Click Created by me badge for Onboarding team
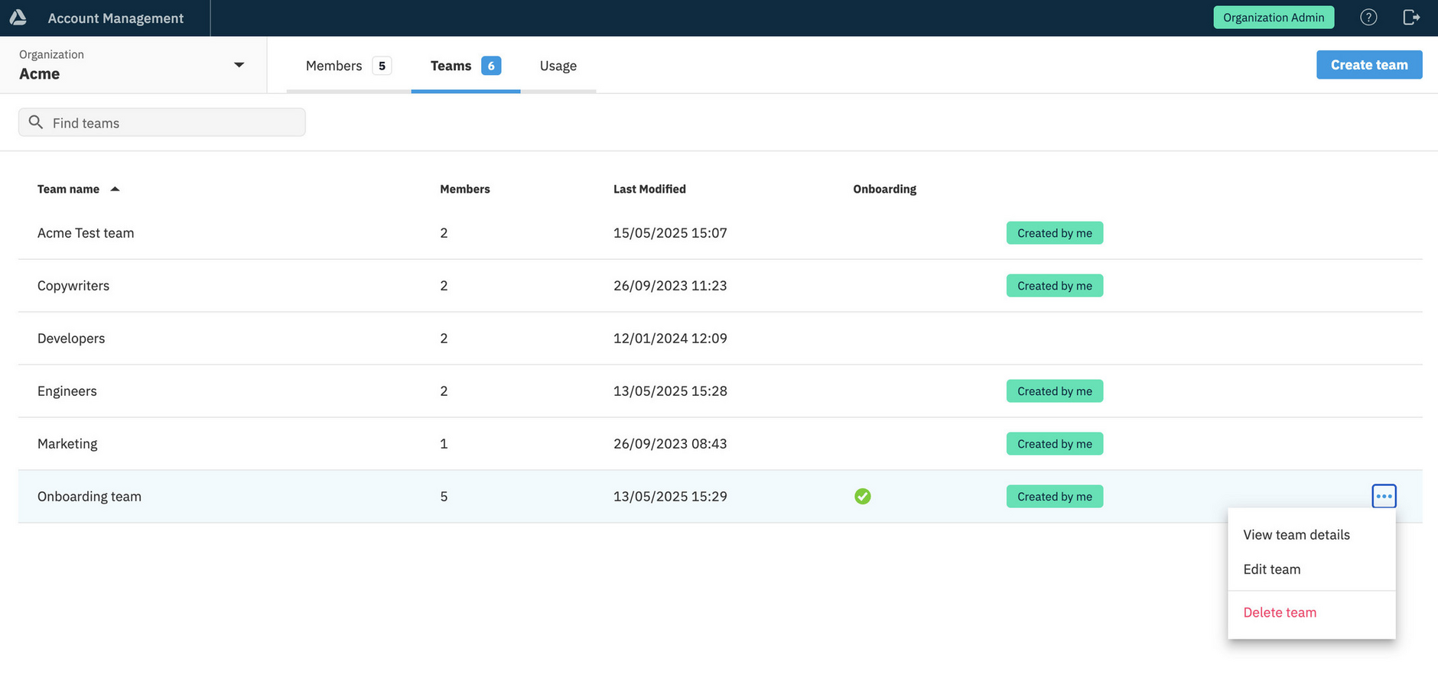This screenshot has height=687, width=1438. click(x=1055, y=497)
